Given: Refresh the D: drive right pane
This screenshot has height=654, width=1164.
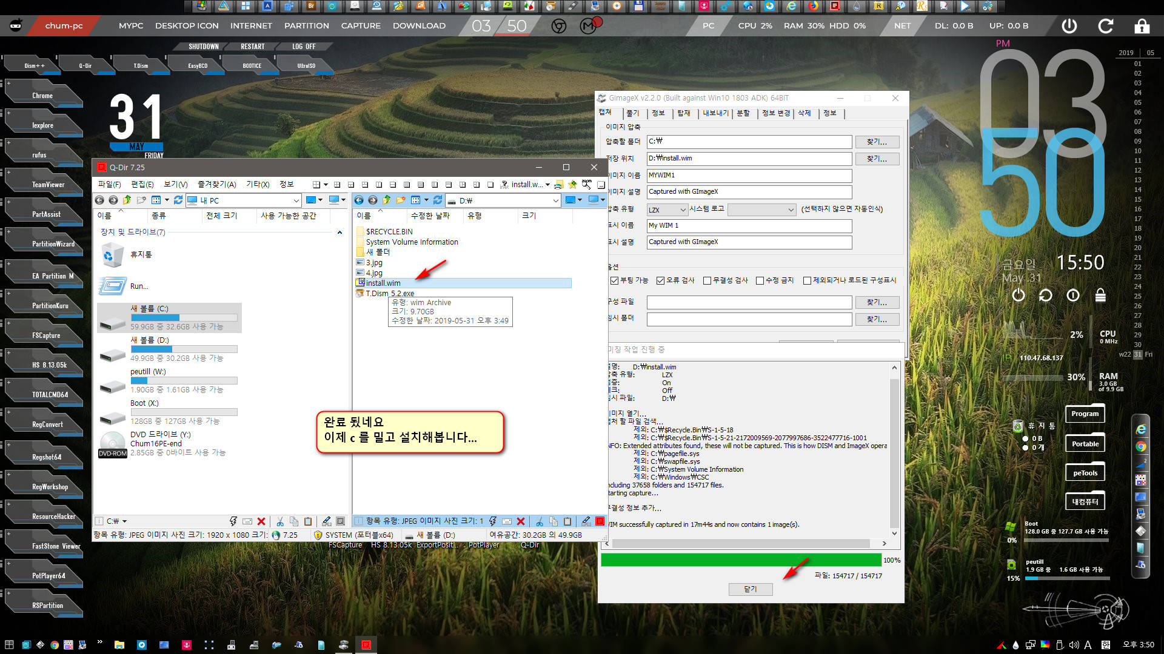Looking at the screenshot, I should coord(438,200).
